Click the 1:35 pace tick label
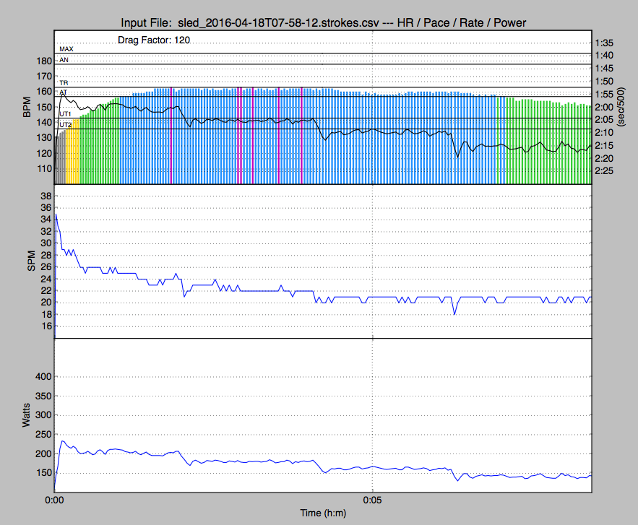Viewport: 638px width, 525px height. coord(604,43)
